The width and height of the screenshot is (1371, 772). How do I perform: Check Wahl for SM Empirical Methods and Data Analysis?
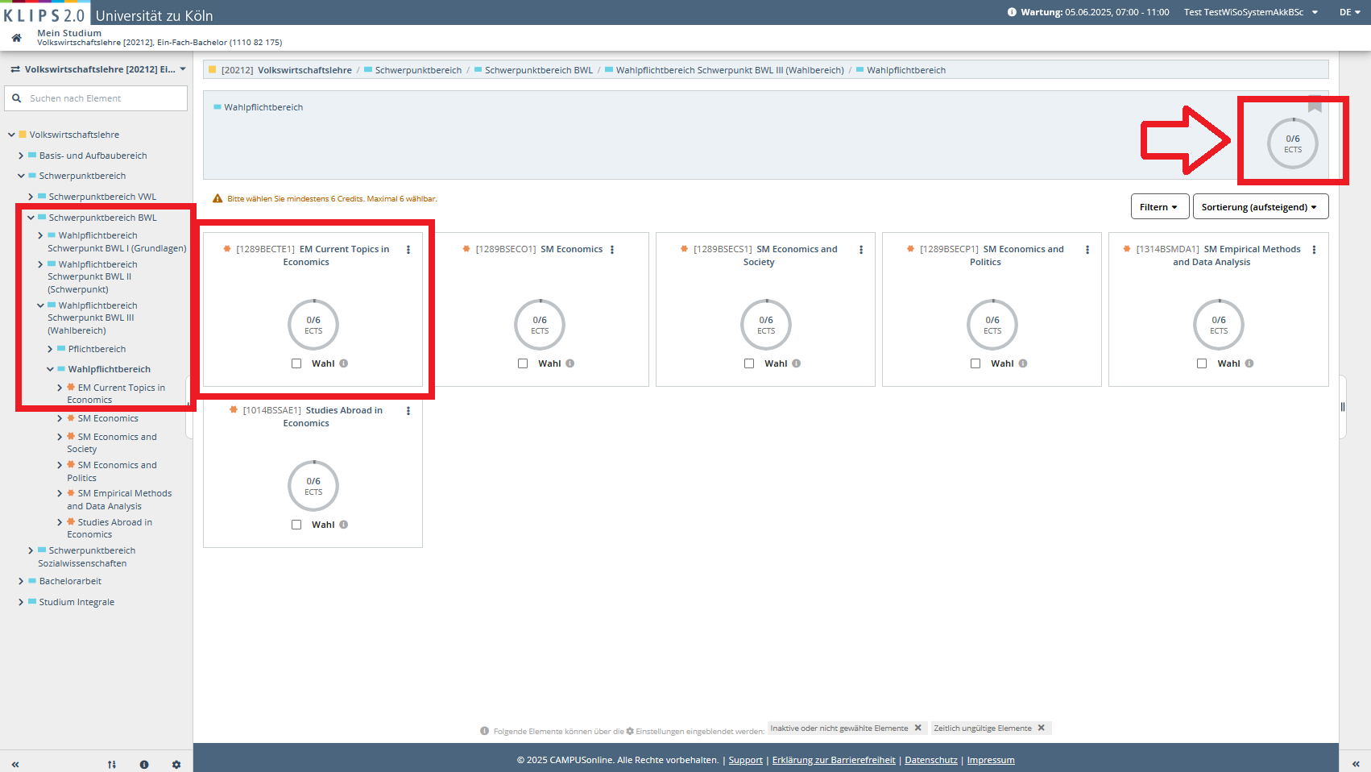(1202, 363)
